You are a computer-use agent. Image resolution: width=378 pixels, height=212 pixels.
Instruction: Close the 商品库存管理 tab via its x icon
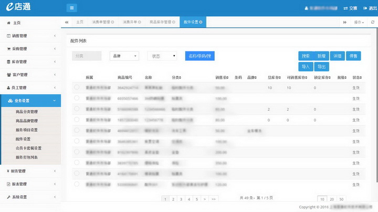click(174, 22)
